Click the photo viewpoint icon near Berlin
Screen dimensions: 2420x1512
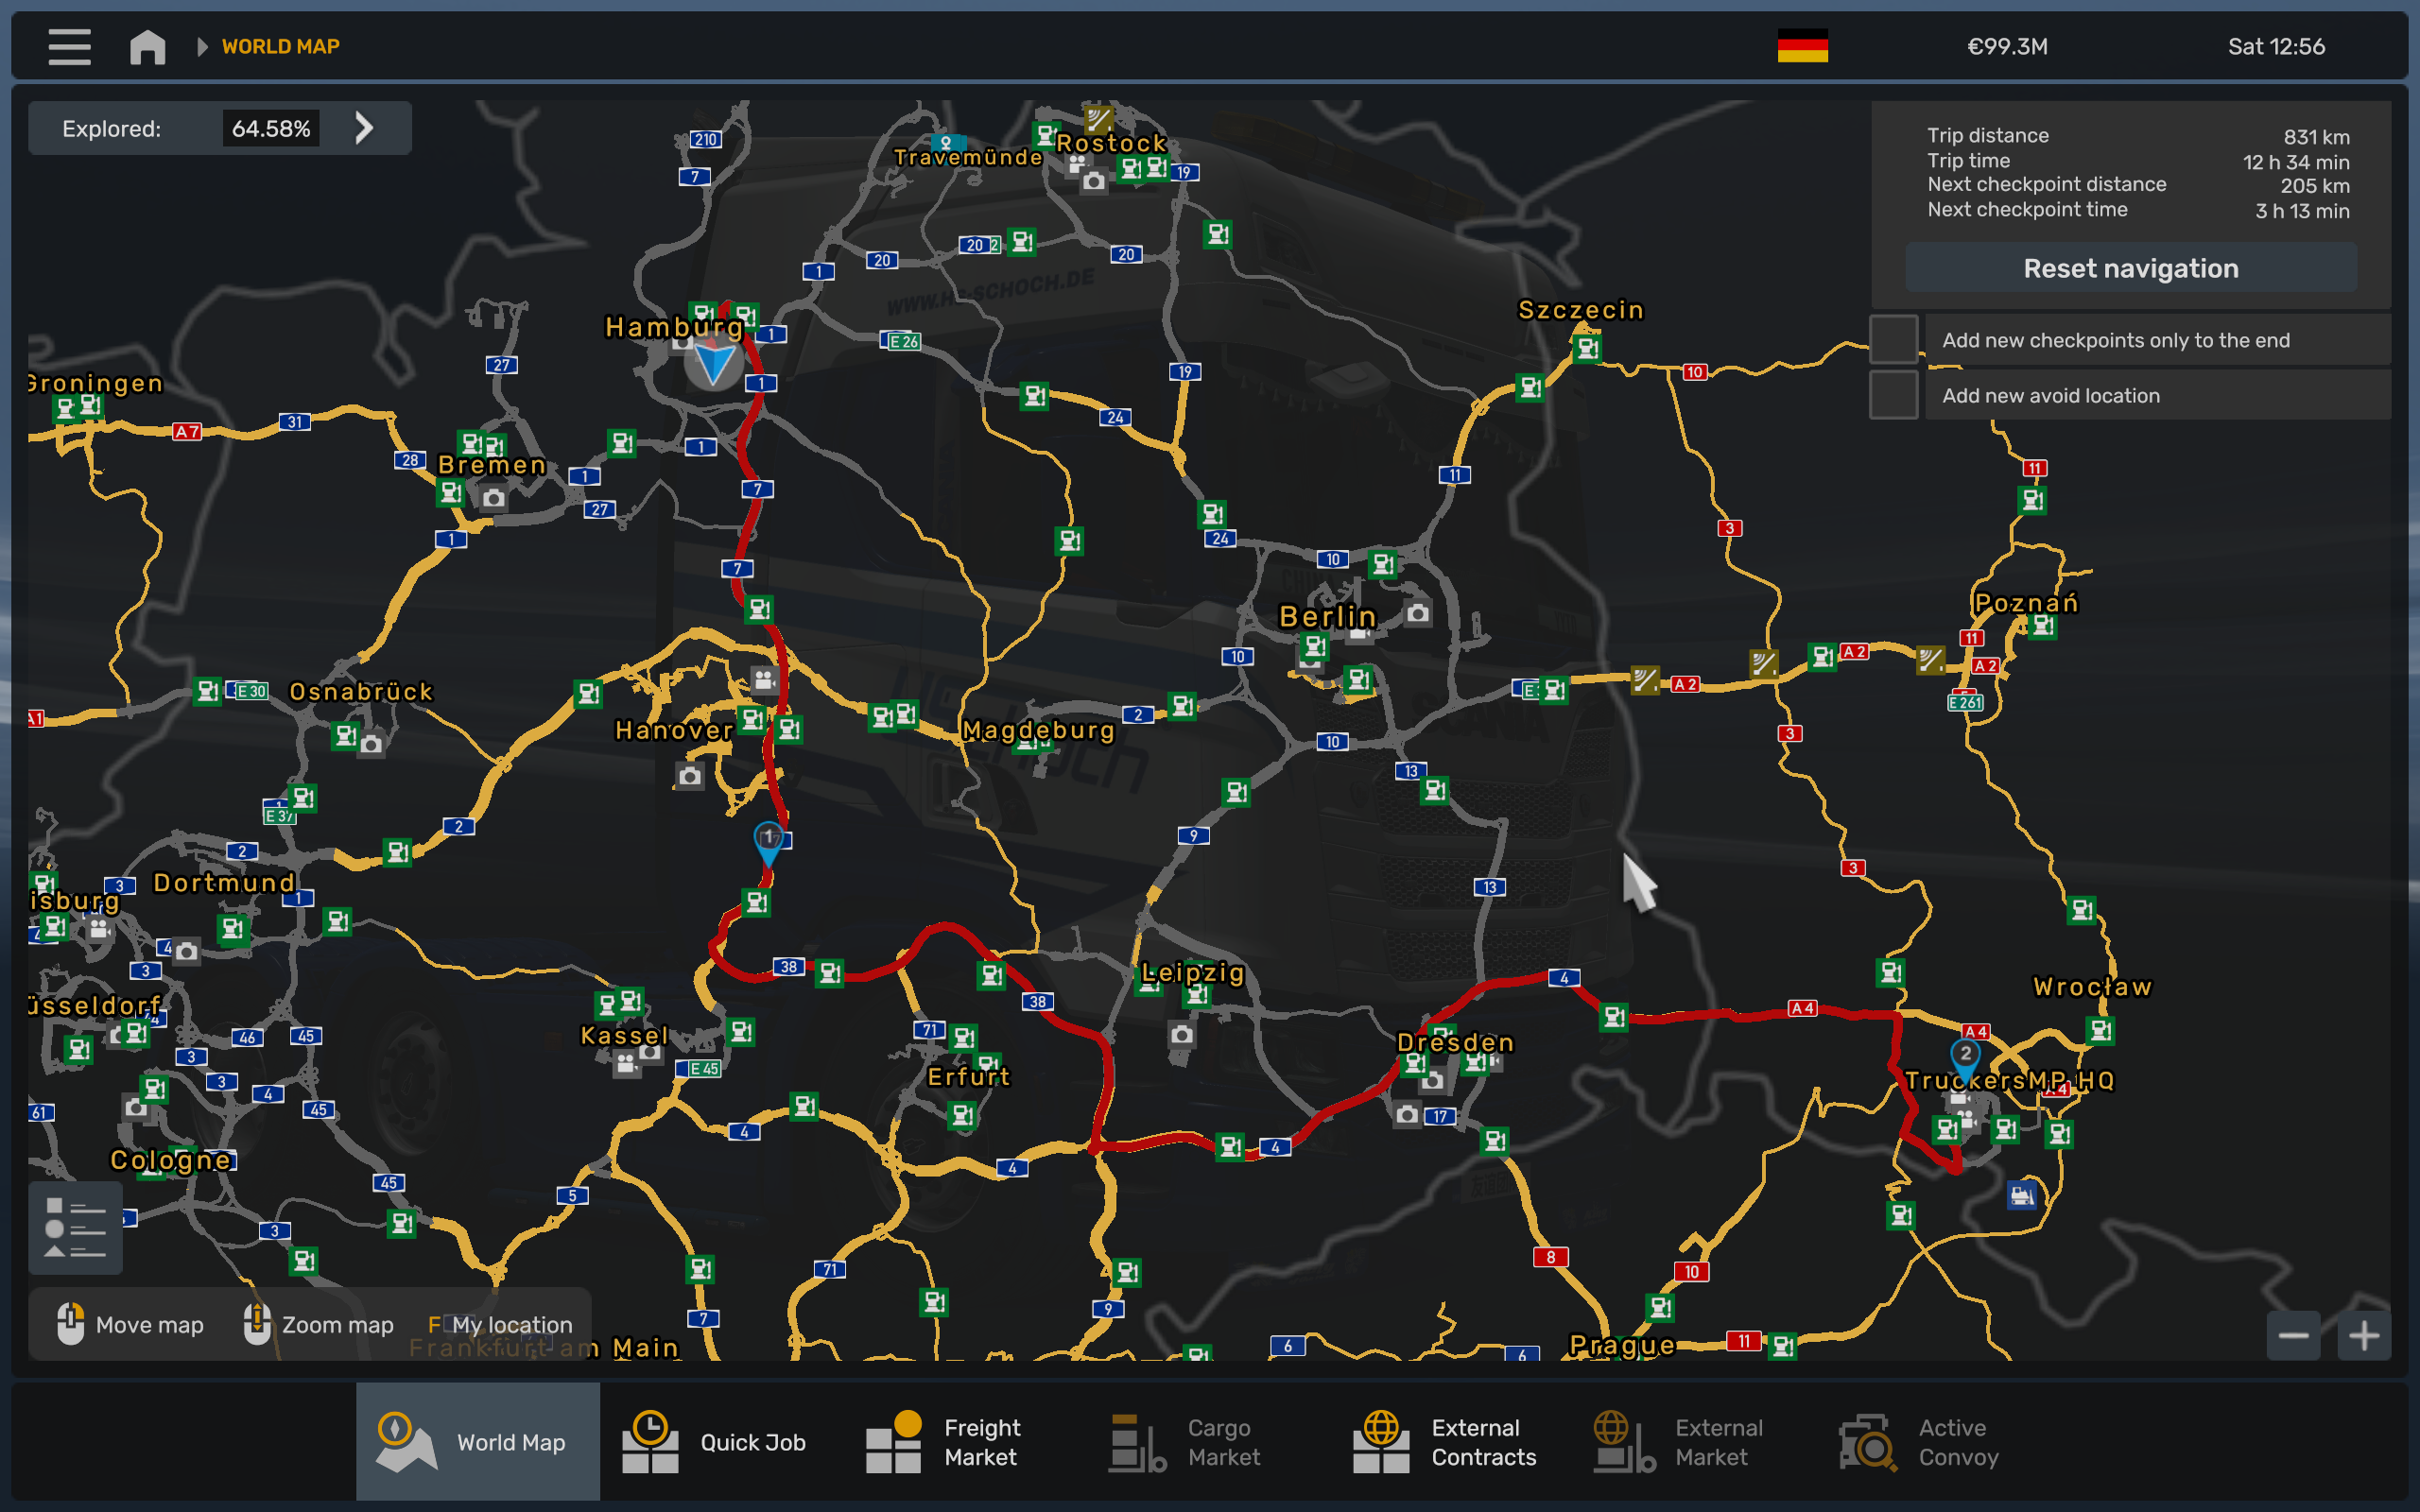(x=1417, y=613)
